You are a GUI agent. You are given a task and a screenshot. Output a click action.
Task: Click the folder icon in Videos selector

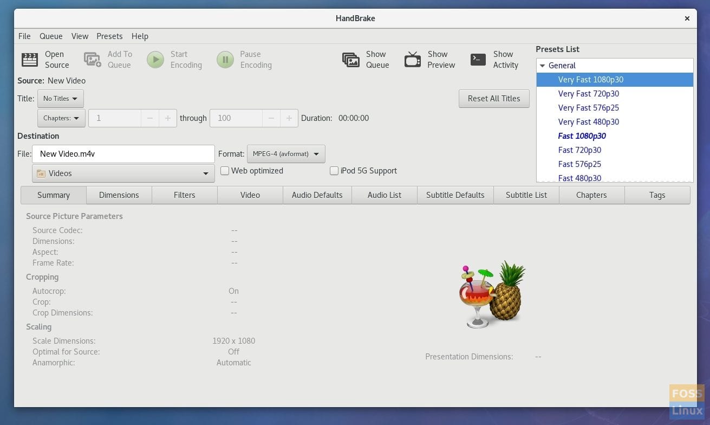[x=41, y=173]
